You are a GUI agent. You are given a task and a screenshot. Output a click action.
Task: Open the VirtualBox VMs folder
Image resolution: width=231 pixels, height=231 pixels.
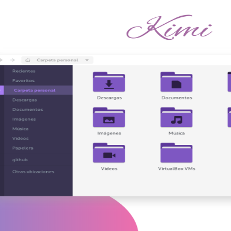click(177, 152)
